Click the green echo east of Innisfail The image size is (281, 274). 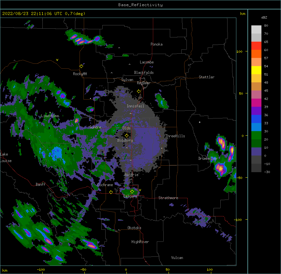(162, 102)
